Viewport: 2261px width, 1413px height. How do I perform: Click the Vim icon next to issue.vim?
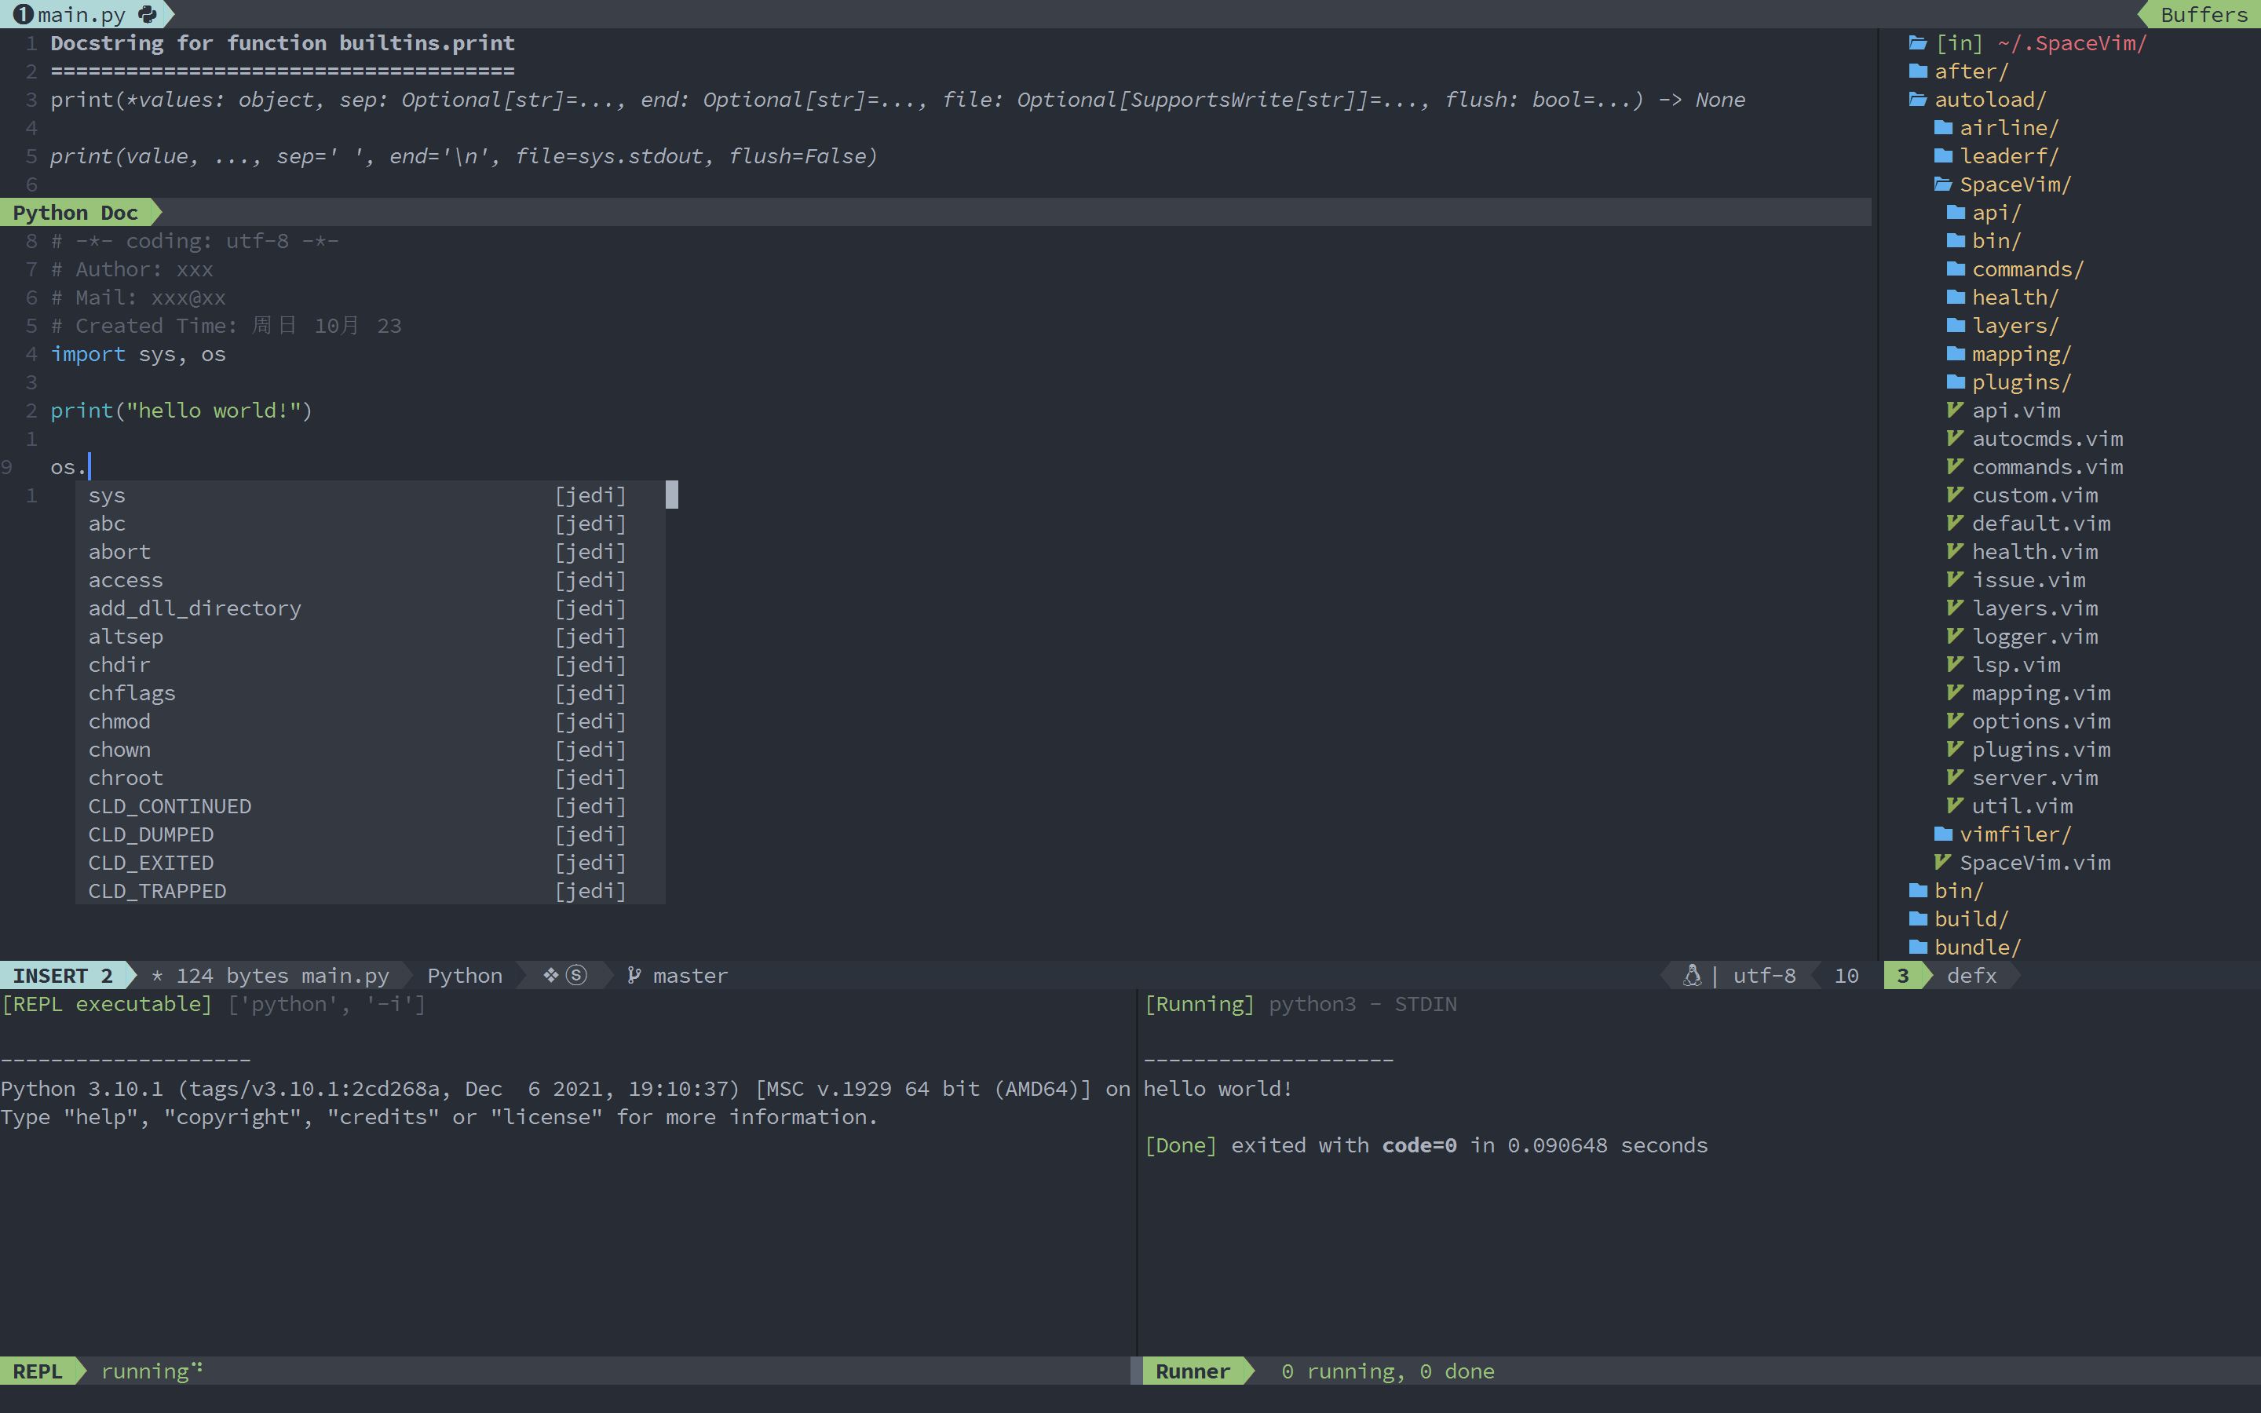tap(1955, 579)
